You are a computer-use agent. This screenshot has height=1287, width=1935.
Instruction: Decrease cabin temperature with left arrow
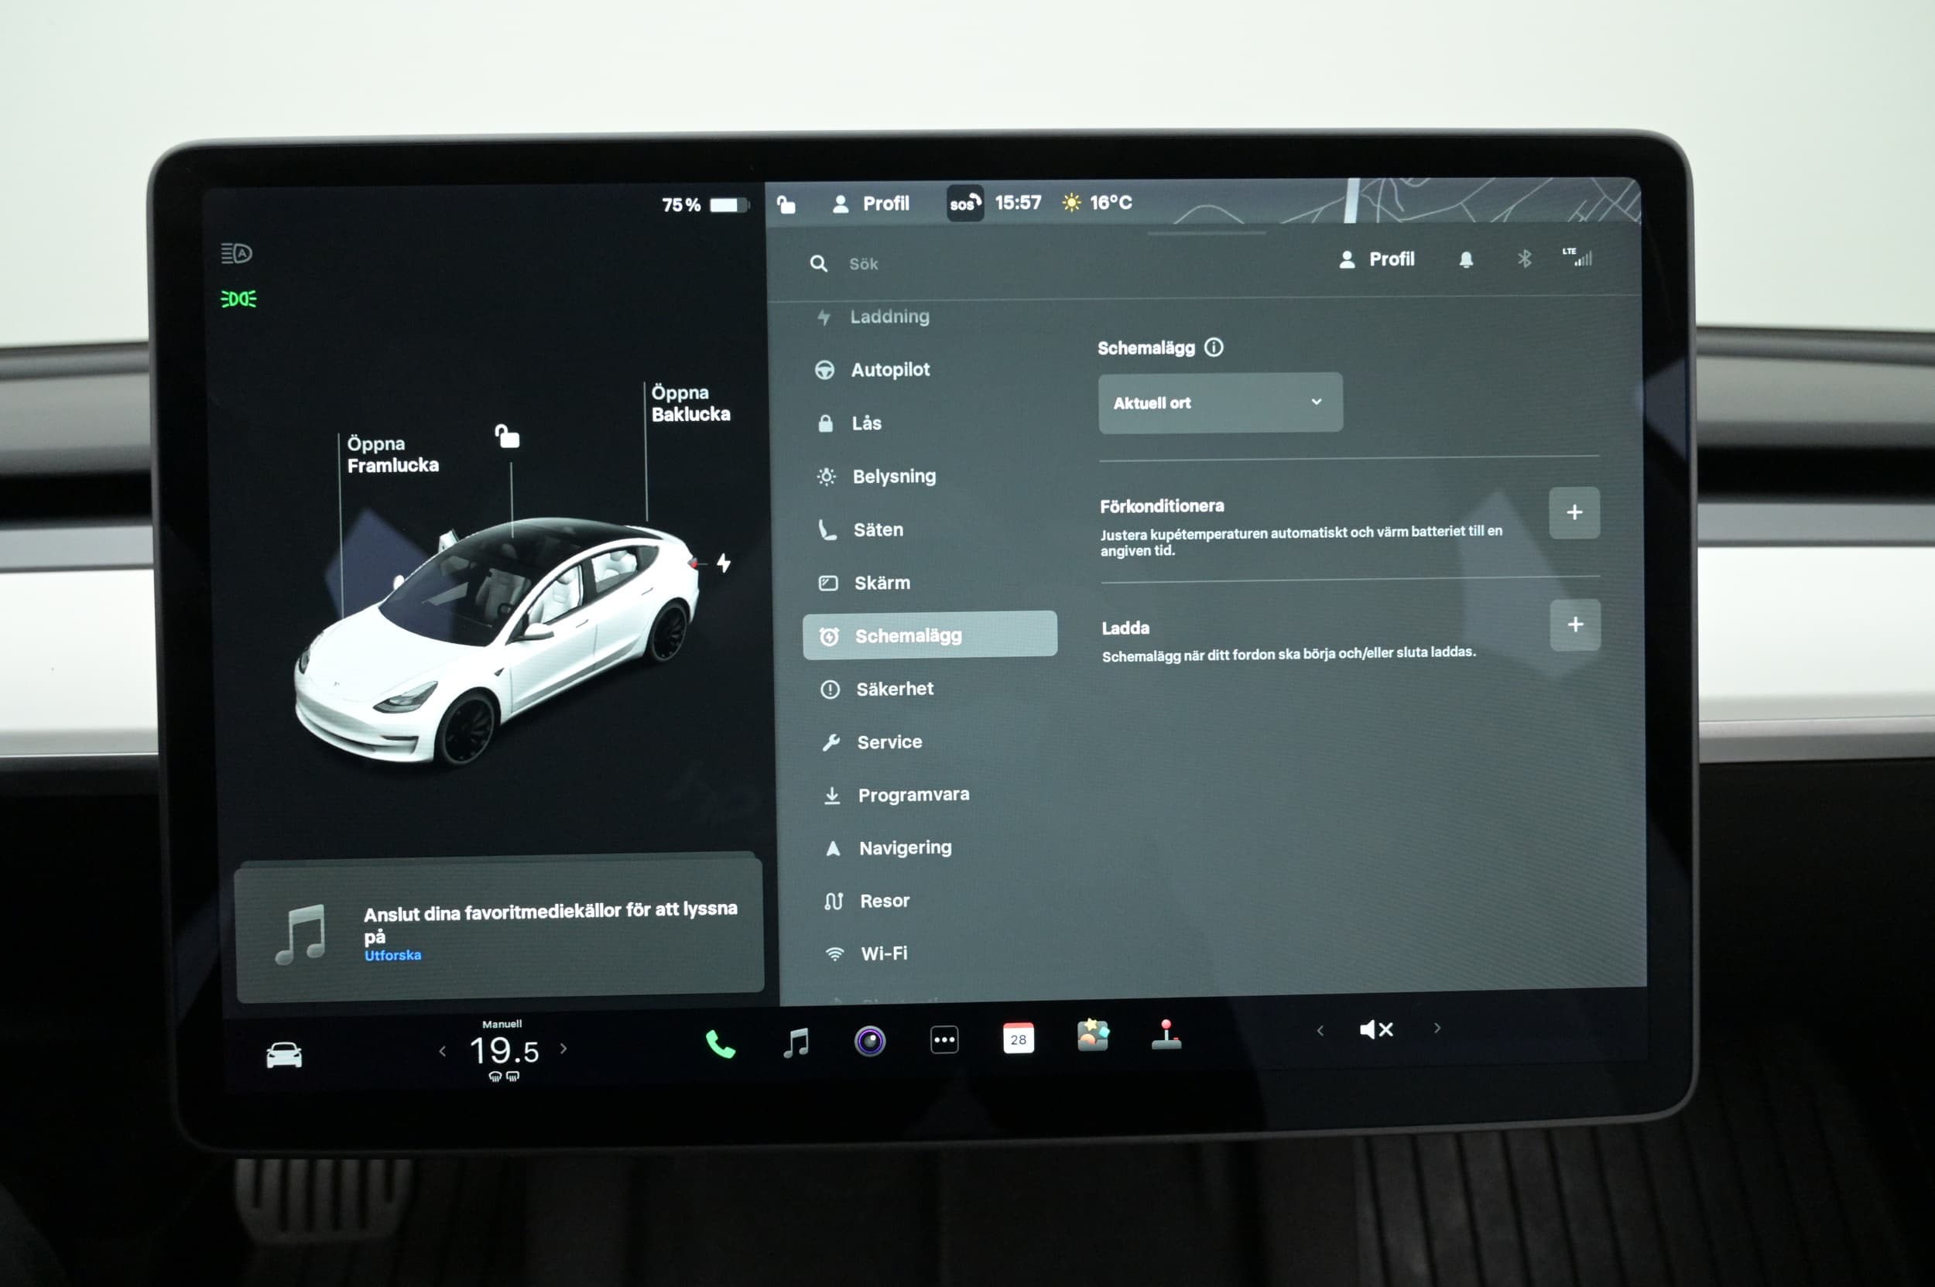coord(443,1051)
